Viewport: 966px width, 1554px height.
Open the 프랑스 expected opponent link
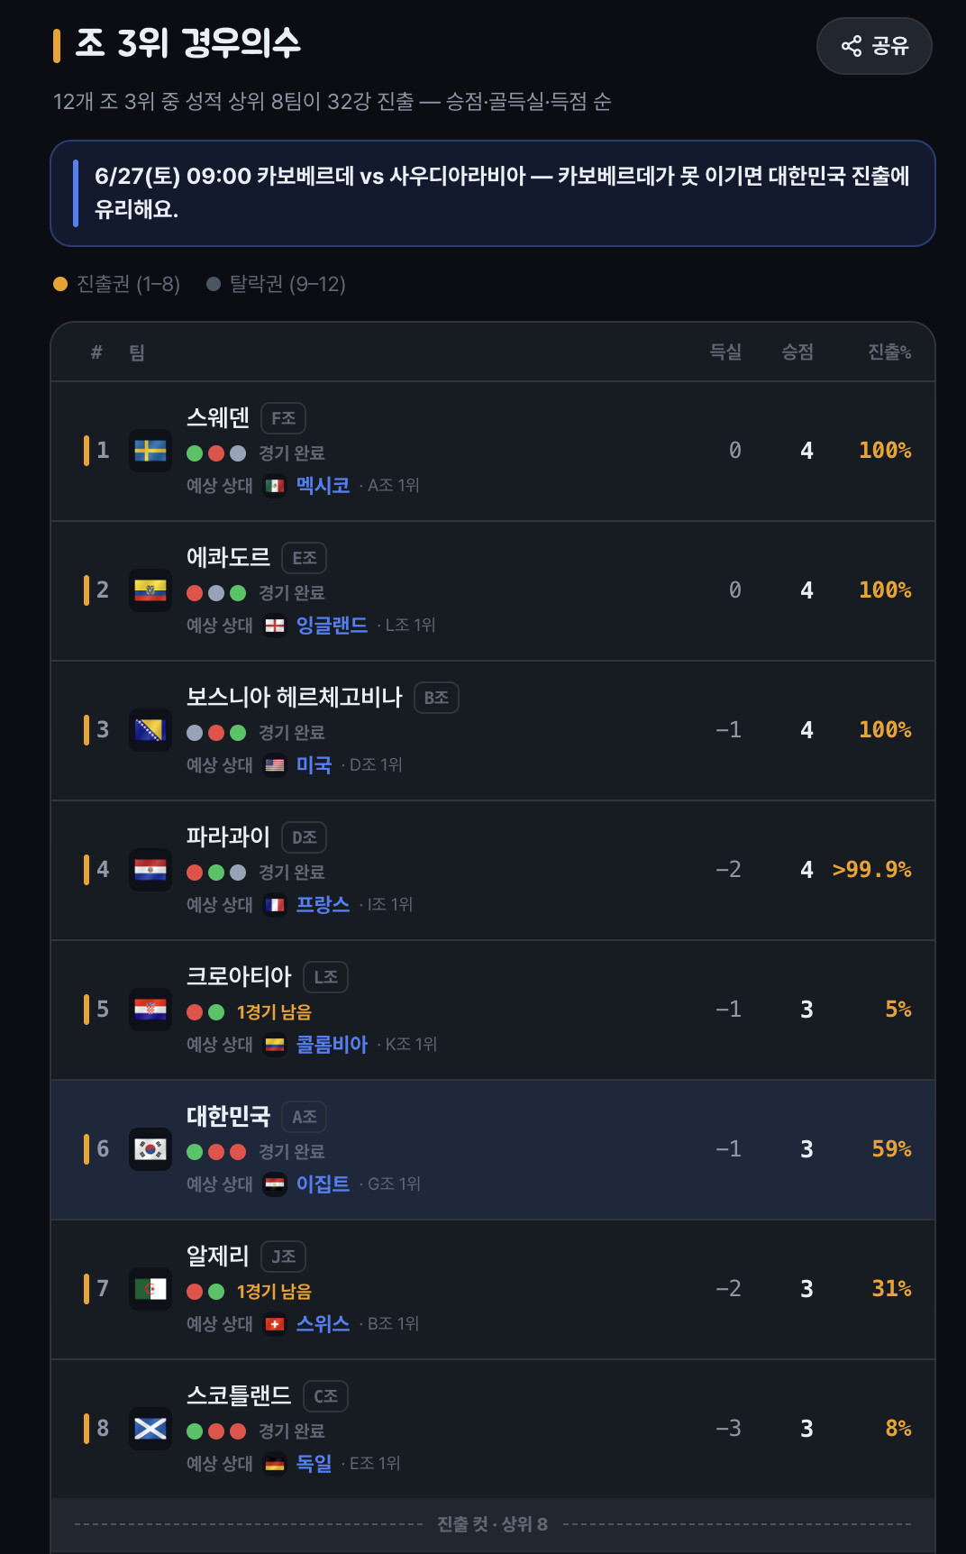(323, 904)
